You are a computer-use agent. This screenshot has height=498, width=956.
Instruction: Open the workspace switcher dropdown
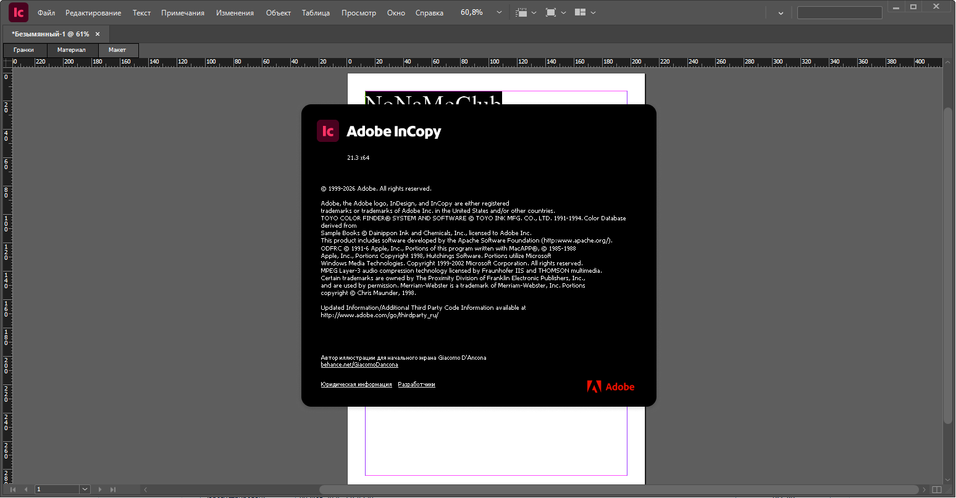click(x=781, y=13)
